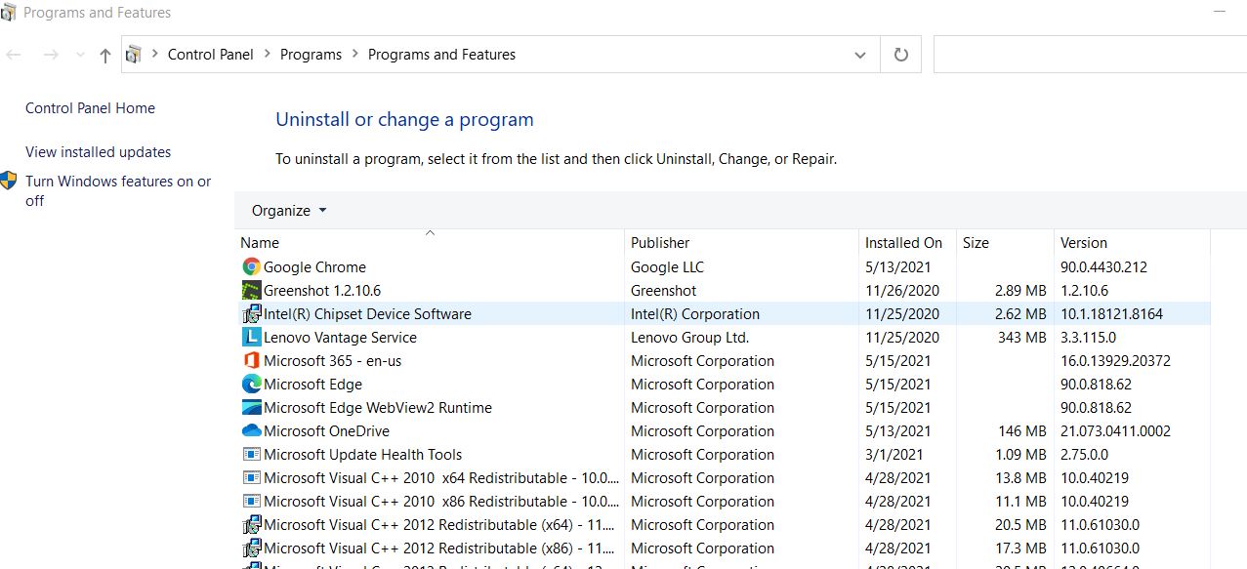Viewport: 1247px width, 569px height.
Task: Click the Lenovo Vantage Service icon
Action: [x=251, y=337]
